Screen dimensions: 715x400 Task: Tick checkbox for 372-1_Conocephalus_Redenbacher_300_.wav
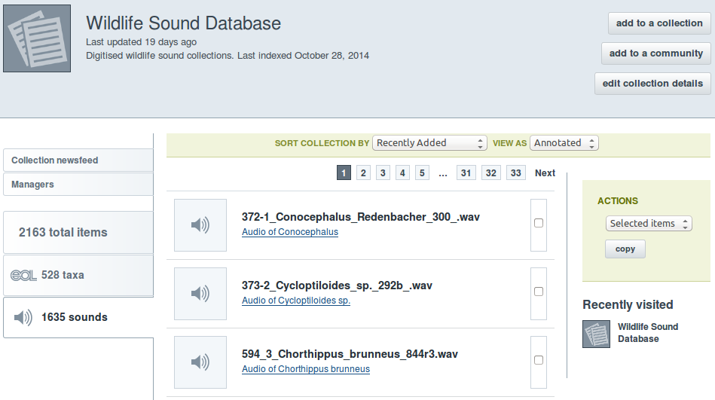pos(539,223)
